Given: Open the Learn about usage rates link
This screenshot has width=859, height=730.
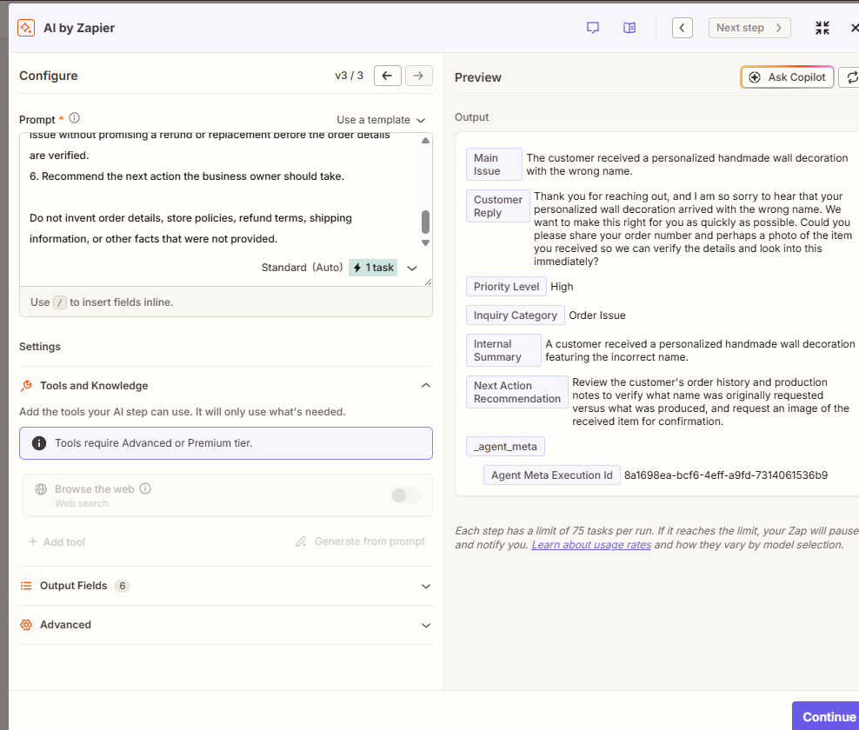Looking at the screenshot, I should [x=591, y=545].
